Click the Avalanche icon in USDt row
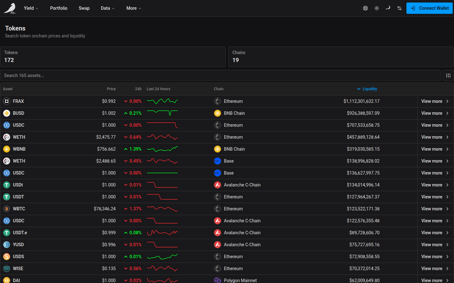The height and width of the screenshot is (283, 454). click(218, 185)
